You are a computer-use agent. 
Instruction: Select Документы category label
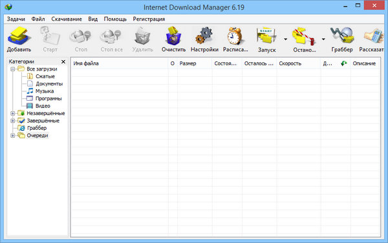pyautogui.click(x=49, y=84)
